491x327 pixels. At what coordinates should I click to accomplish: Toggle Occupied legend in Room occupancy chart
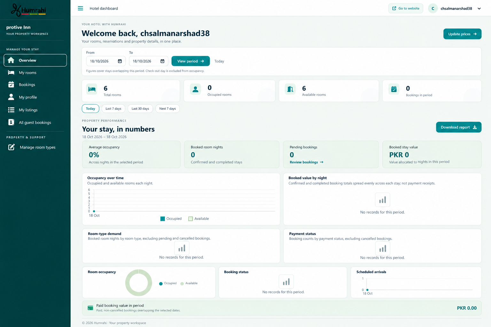tap(168, 283)
